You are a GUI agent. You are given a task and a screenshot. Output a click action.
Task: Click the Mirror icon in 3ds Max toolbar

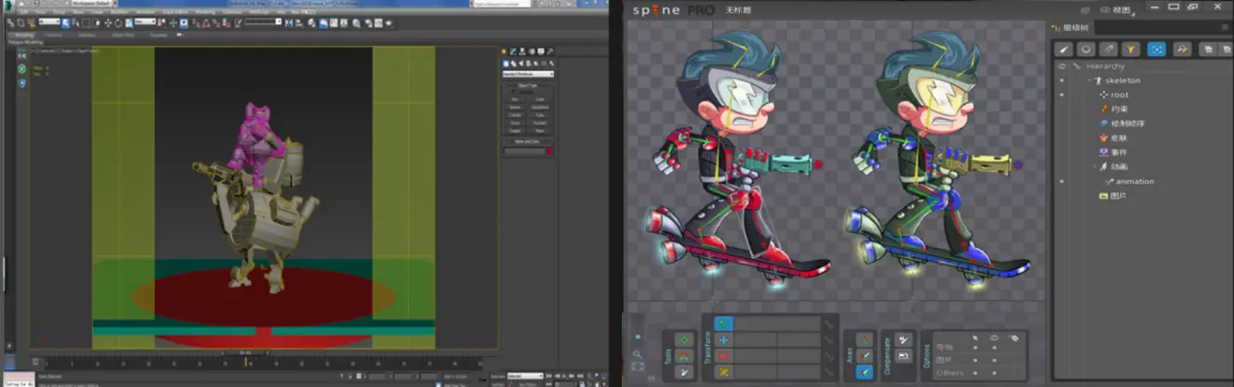pos(288,22)
